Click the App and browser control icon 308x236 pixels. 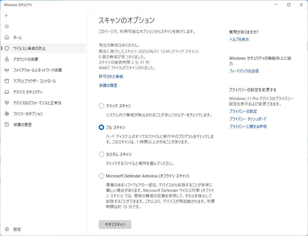pyautogui.click(x=7, y=81)
